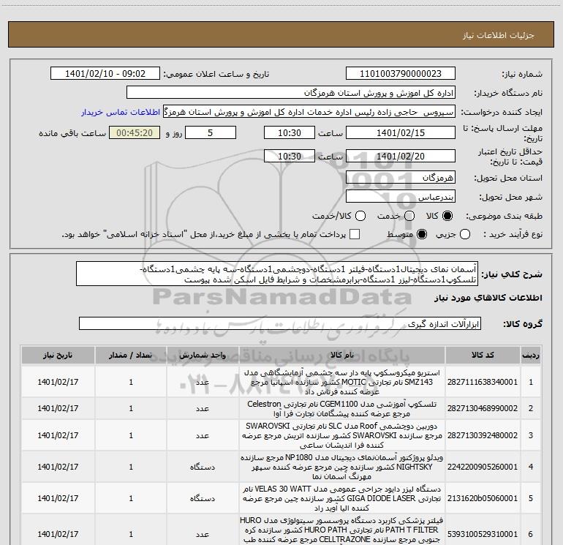563x545 pixels.
Task: Click the دستگاه unit cell in row 4
Action: click(203, 467)
